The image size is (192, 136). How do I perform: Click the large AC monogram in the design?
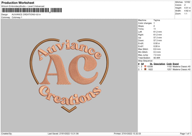point(68,74)
